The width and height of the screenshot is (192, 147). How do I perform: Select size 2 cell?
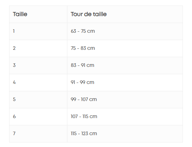coord(38,48)
